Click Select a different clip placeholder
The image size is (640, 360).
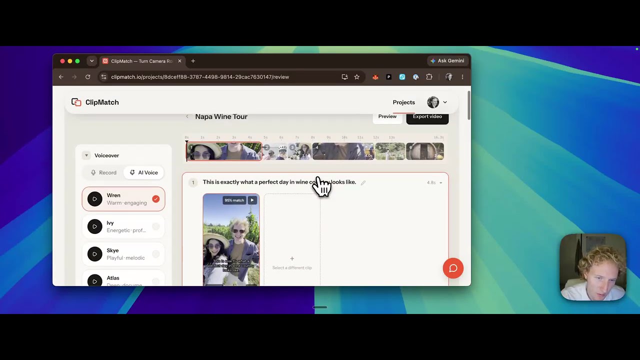coord(292,240)
